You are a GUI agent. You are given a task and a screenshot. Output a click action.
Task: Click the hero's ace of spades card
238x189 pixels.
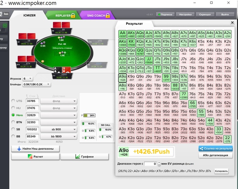click(58, 70)
